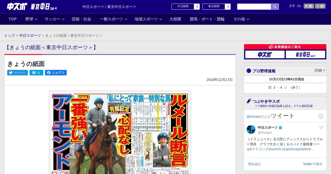Viewport: 331px width, 174px height.
Task: Open 芸能・社会 section
Action: point(81,19)
